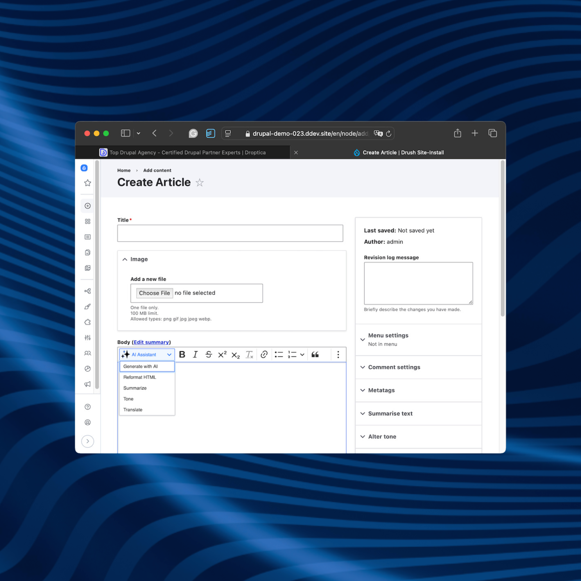Switch to the Top Drupal Agency tab
The image size is (581, 581).
(187, 153)
